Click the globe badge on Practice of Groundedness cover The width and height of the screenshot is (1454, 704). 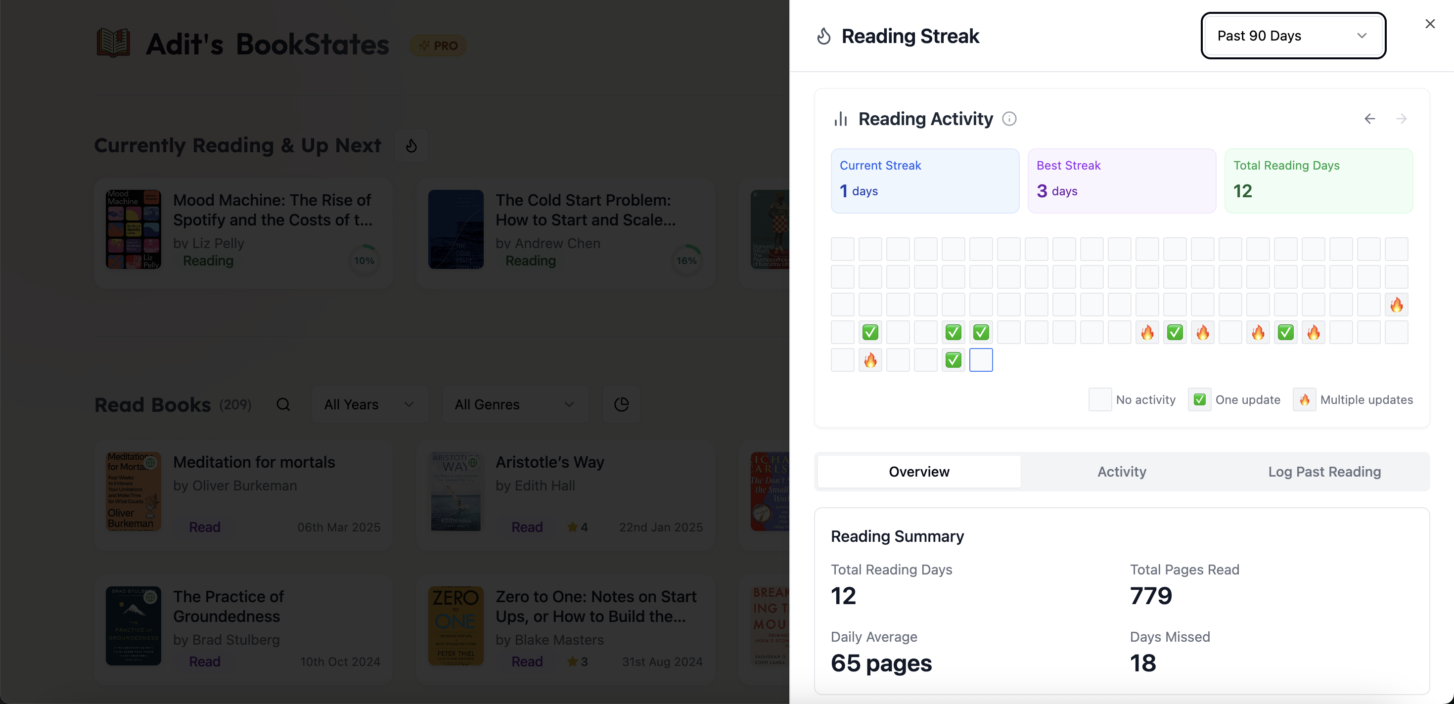click(150, 597)
